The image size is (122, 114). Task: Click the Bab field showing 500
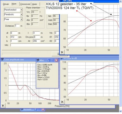coord(56,24)
